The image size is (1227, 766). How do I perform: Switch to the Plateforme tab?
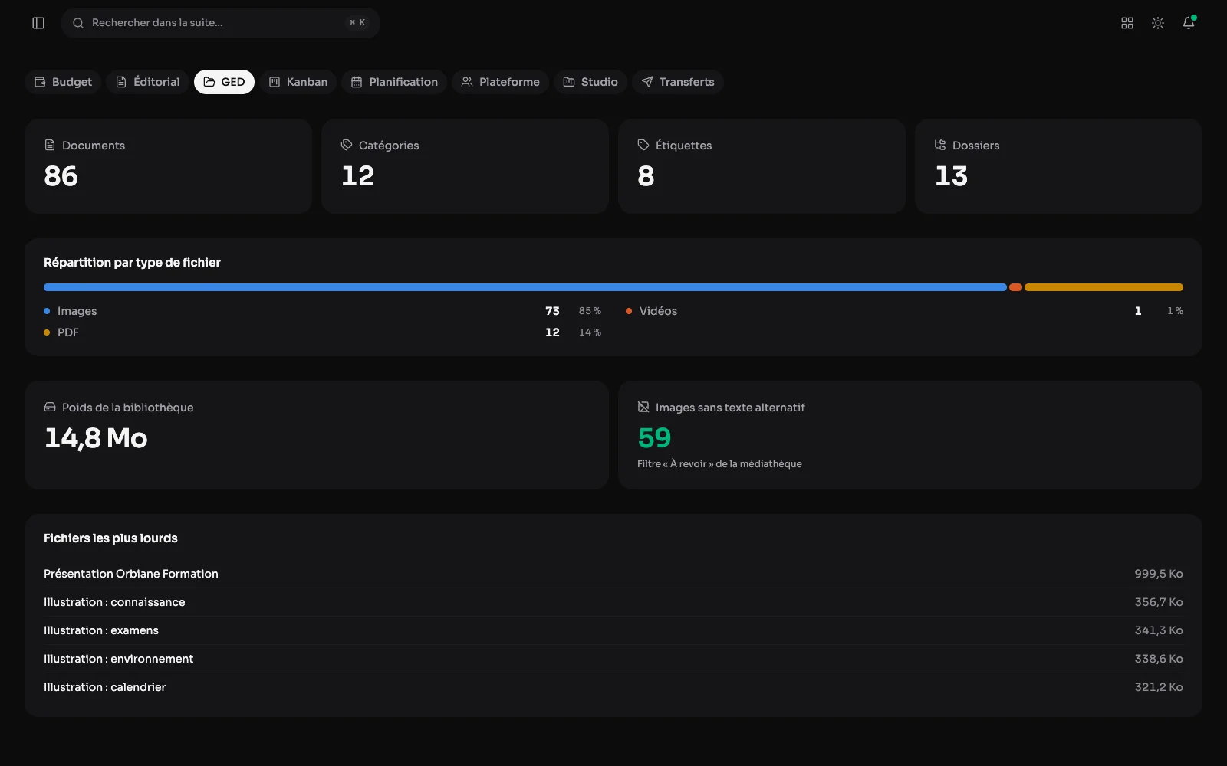point(500,82)
